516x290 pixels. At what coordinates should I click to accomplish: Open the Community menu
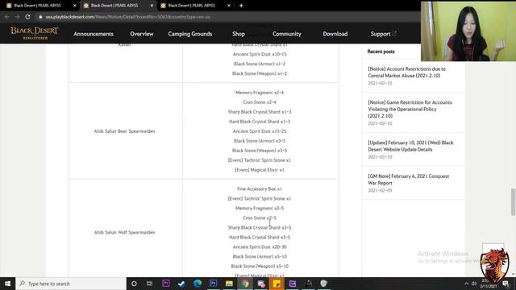point(287,34)
